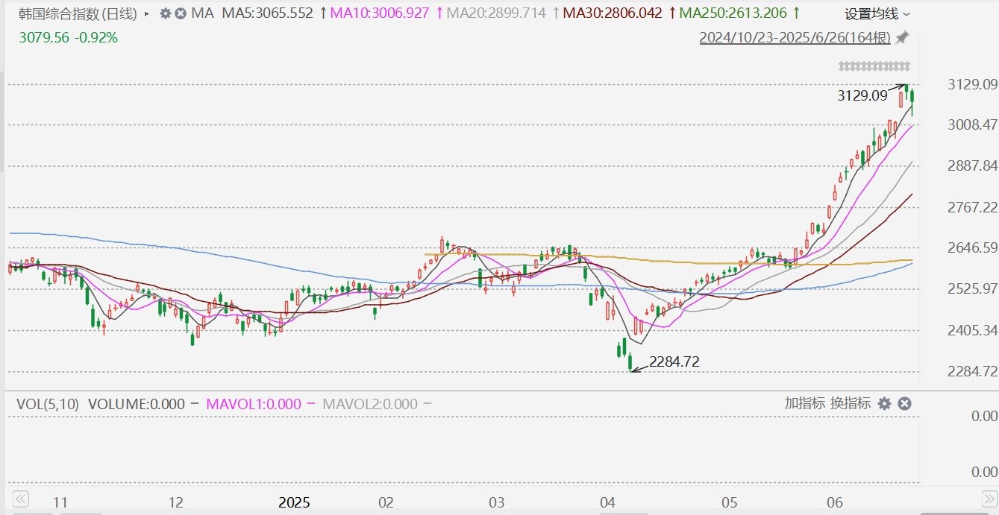Image resolution: width=999 pixels, height=515 pixels.
Task: Select the MA250:2613.206 legend
Action: pos(733,13)
